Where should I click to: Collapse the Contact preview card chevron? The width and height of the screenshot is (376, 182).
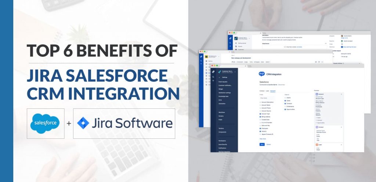341,127
